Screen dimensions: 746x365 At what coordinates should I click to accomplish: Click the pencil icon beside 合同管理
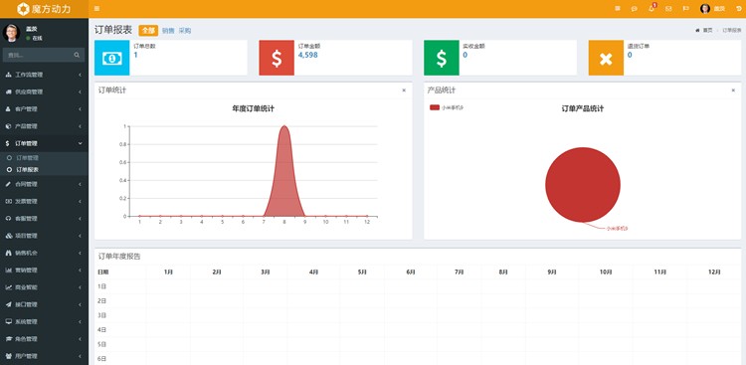tap(8, 184)
